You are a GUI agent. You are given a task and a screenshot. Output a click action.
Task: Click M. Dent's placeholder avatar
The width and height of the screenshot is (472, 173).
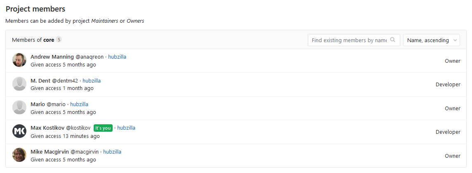(x=19, y=84)
